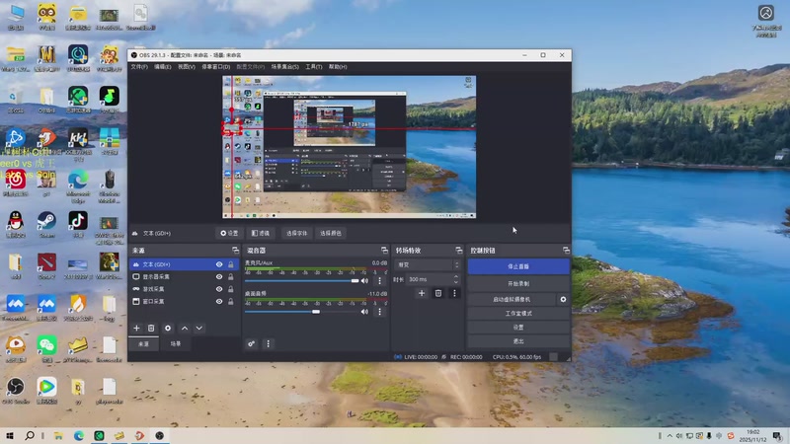Open transition properties three-dot menu
The height and width of the screenshot is (444, 790).
click(454, 293)
